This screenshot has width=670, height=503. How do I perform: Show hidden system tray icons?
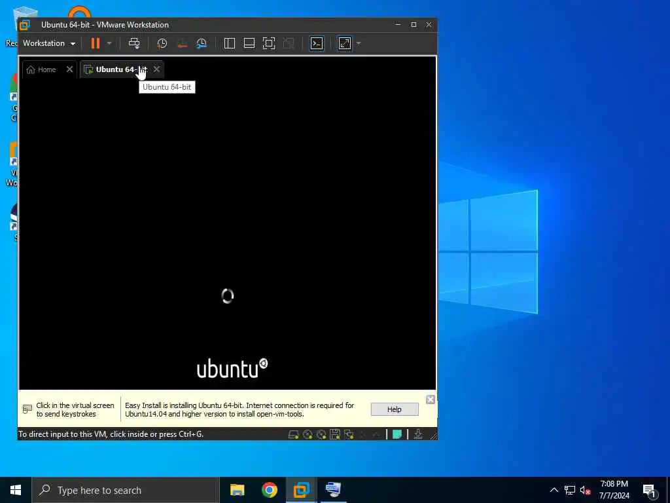click(554, 490)
